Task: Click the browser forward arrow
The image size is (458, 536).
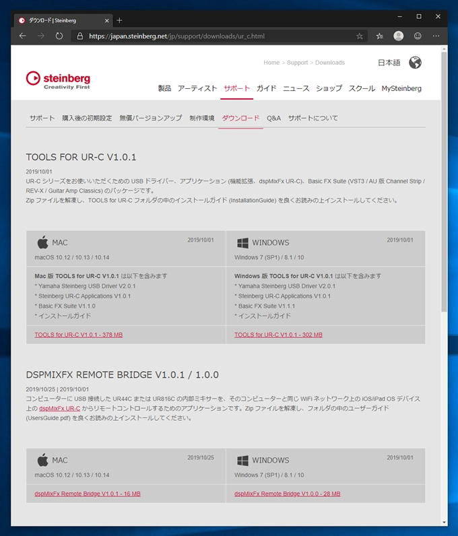Action: coord(40,36)
